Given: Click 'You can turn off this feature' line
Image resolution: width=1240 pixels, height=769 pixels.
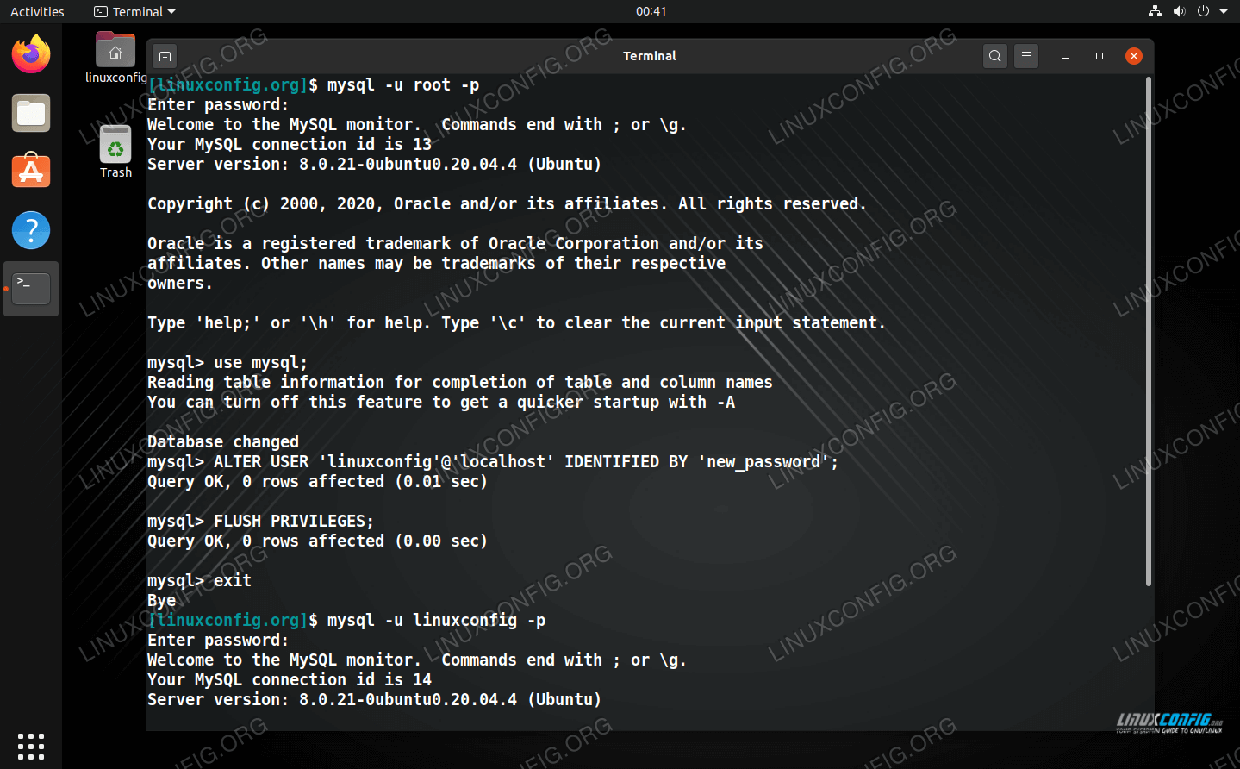Looking at the screenshot, I should tap(441, 403).
